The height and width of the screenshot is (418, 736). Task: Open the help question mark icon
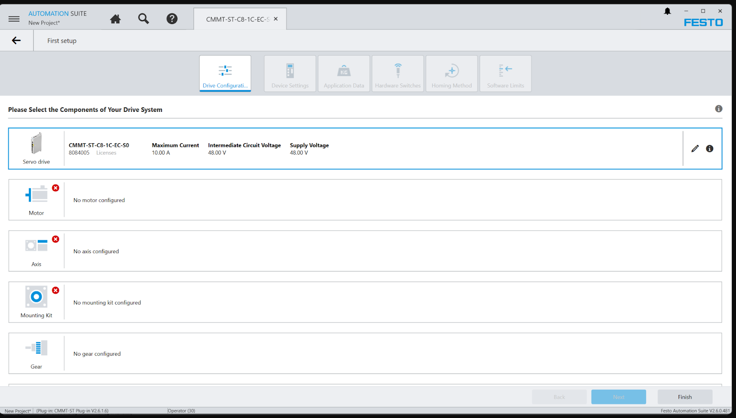[172, 19]
